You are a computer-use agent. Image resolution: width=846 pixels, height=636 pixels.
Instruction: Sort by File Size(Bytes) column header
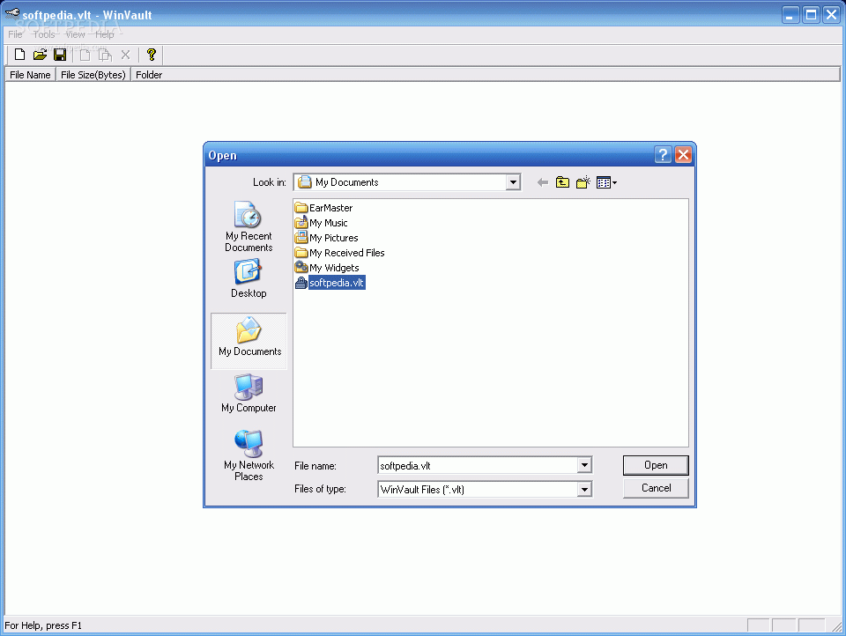[x=93, y=75]
